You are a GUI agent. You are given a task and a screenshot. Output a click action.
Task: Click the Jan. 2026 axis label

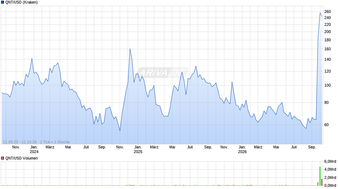pos(242,149)
